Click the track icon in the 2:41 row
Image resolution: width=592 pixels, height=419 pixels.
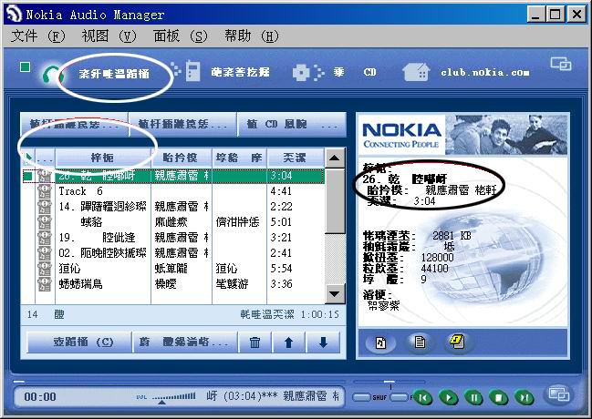45,253
